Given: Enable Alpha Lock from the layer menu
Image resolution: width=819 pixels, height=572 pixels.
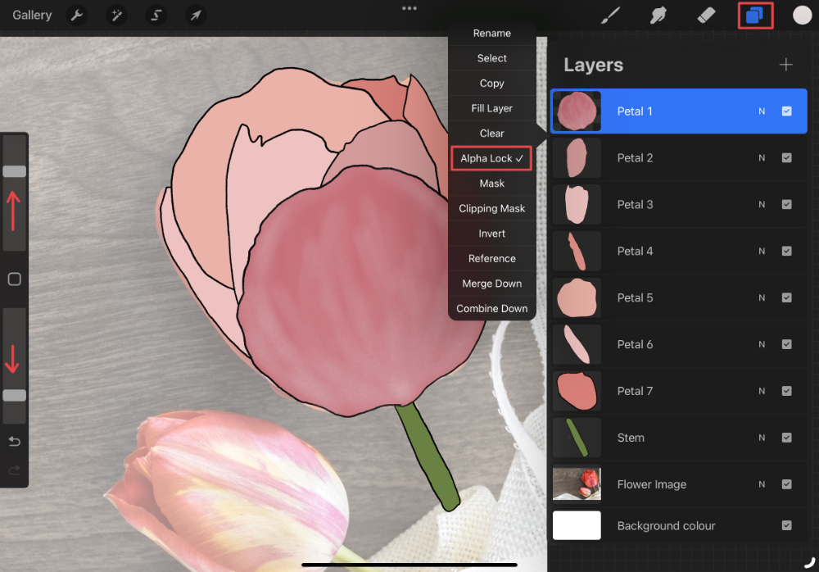Looking at the screenshot, I should [491, 158].
